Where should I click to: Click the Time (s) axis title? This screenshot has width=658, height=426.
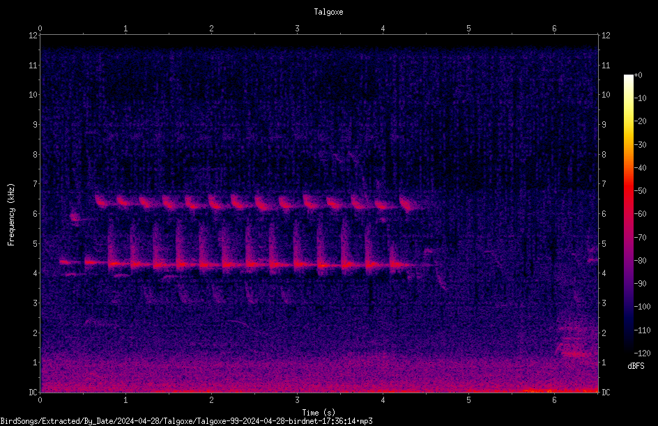pos(319,413)
